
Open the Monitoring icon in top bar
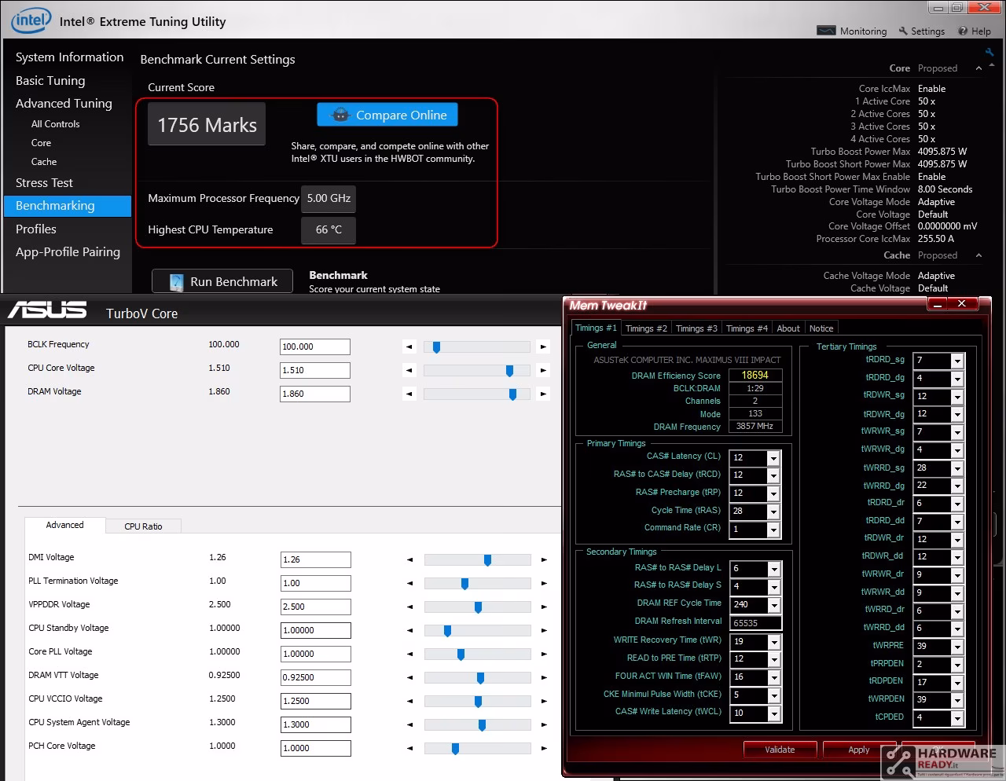826,31
